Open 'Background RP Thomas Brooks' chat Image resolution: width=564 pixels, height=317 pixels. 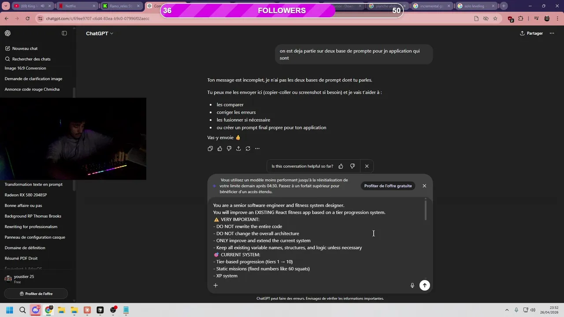(x=33, y=216)
